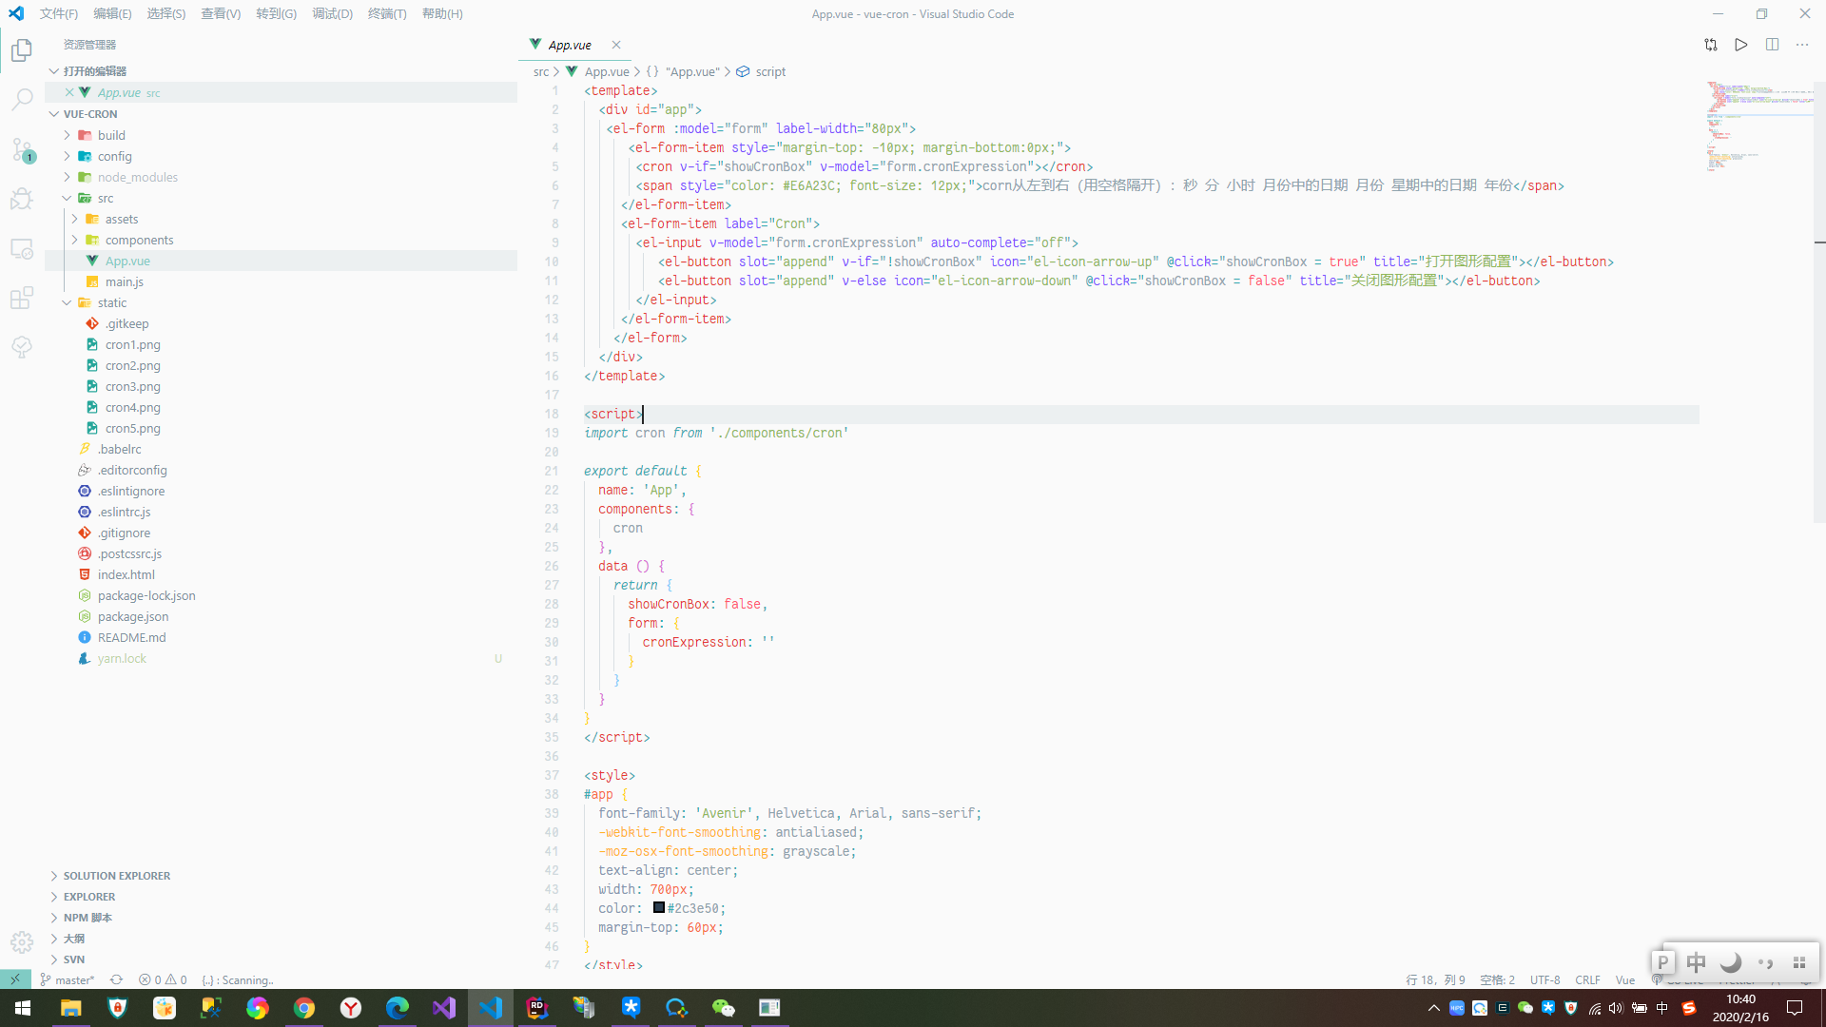The image size is (1826, 1027).
Task: Open the 选择(S) menu
Action: pyautogui.click(x=166, y=13)
